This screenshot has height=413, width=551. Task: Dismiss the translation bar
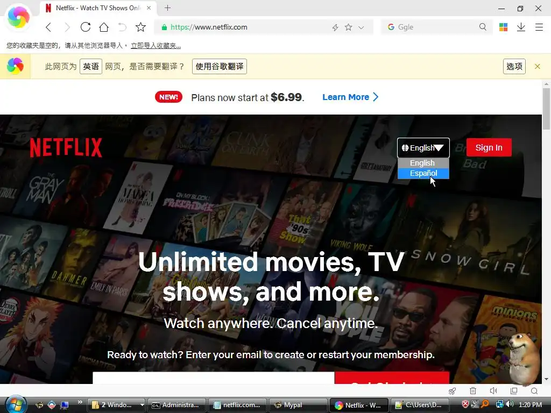(x=538, y=66)
